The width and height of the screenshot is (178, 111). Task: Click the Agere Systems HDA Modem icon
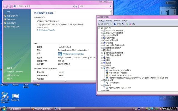[107, 88]
